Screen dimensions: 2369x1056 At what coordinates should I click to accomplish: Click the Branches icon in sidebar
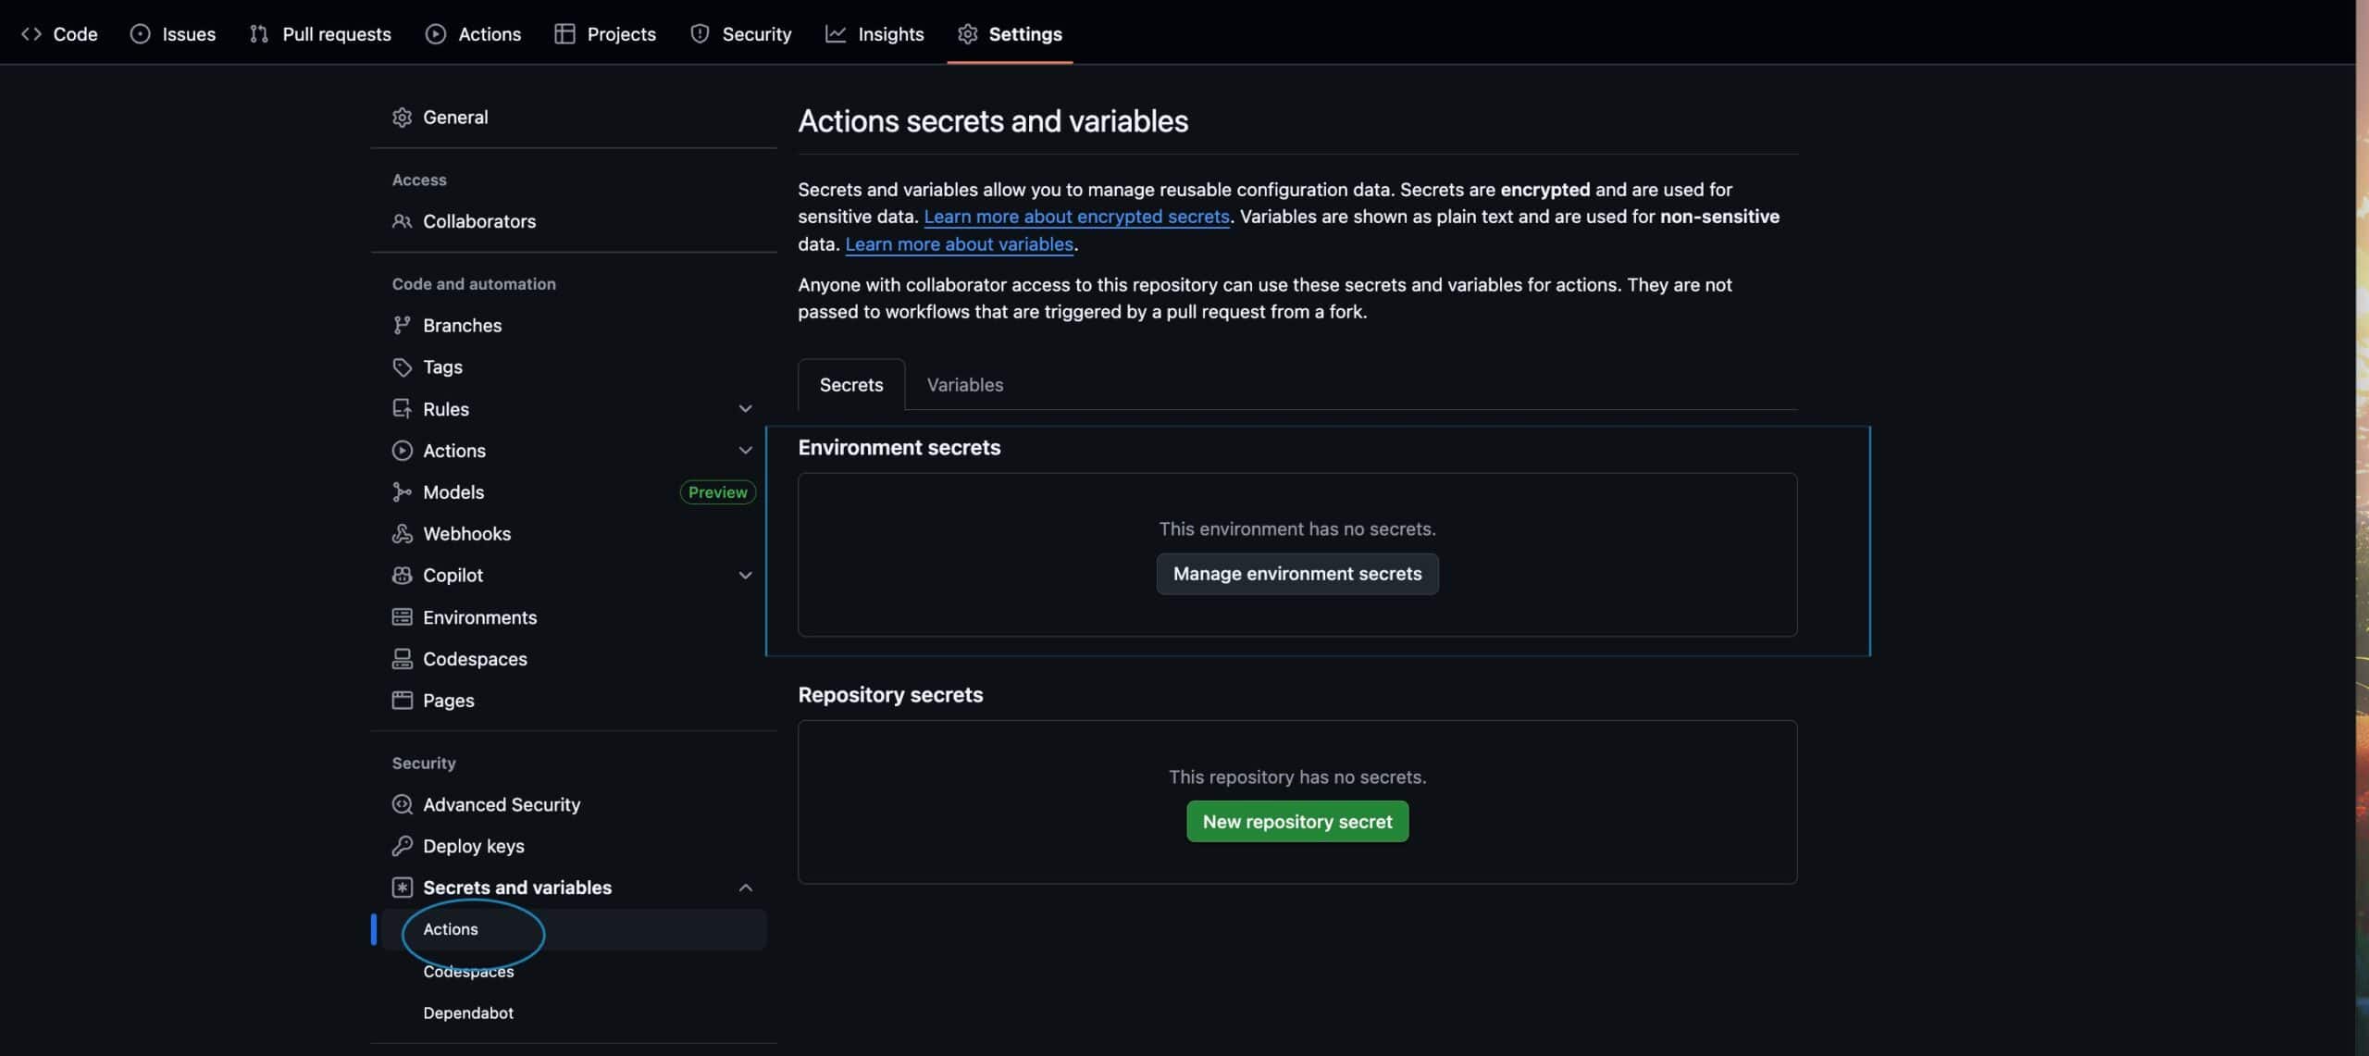click(x=402, y=326)
